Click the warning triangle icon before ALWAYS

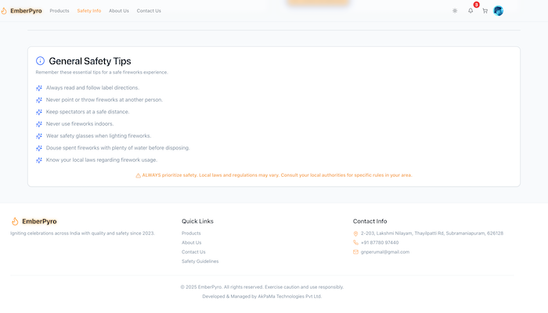point(138,175)
